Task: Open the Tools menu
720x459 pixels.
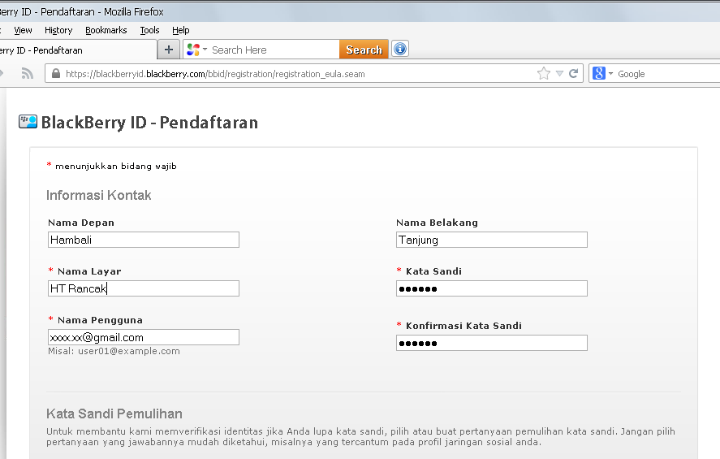Action: tap(149, 30)
